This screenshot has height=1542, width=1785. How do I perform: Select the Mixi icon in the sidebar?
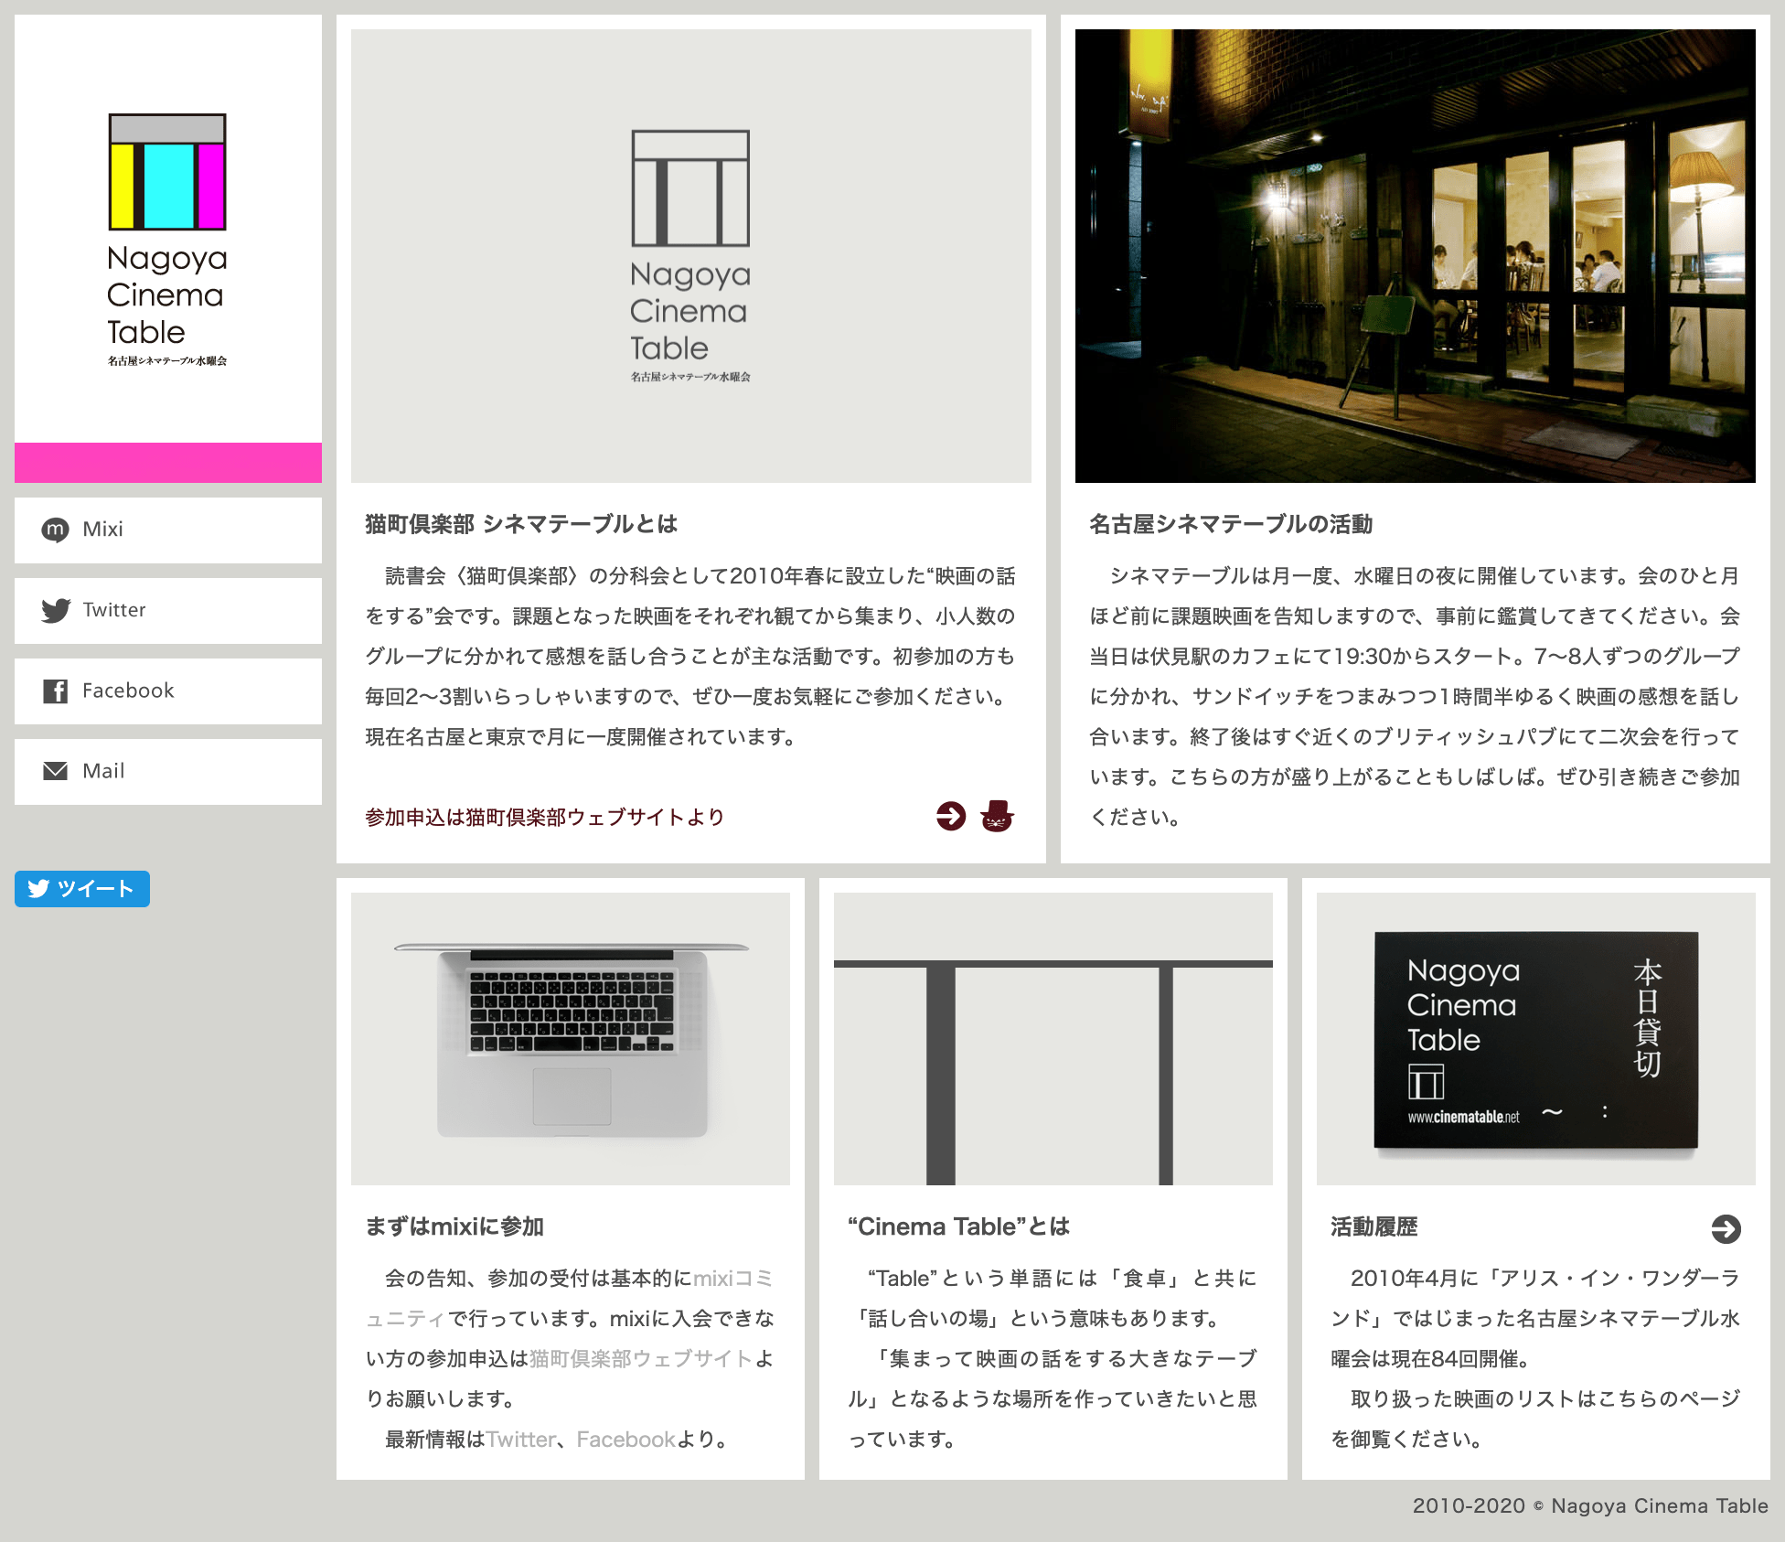click(57, 530)
